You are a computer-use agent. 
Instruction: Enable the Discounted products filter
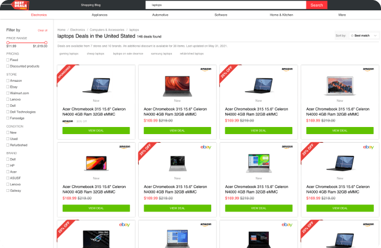(8, 66)
